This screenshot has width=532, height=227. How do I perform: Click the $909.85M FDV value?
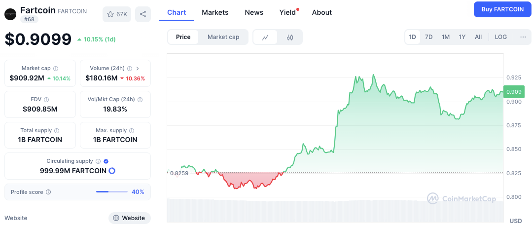pyautogui.click(x=40, y=109)
